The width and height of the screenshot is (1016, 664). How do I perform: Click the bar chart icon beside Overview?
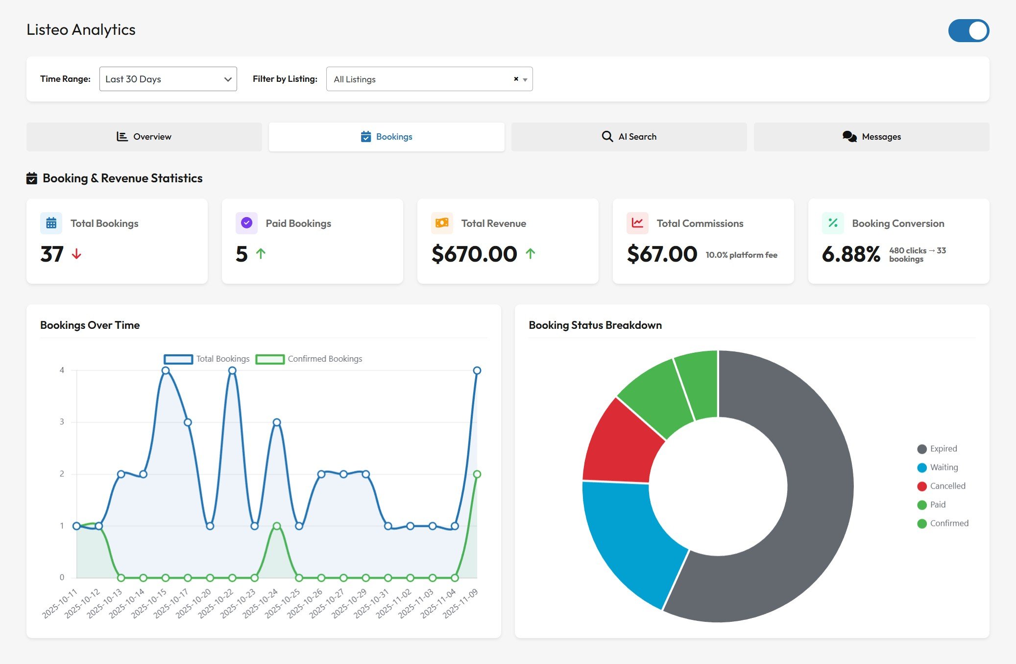(x=121, y=136)
